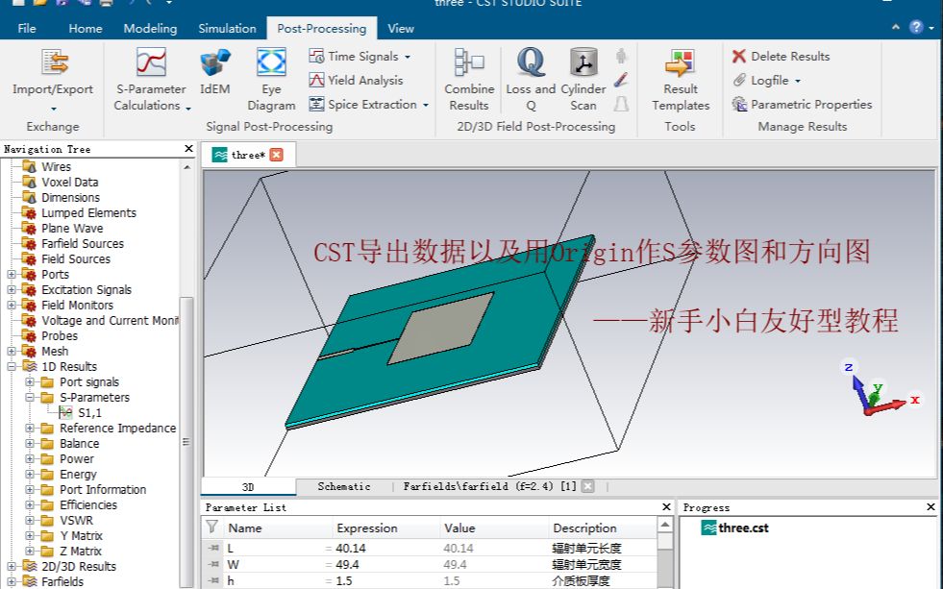Image resolution: width=943 pixels, height=589 pixels.
Task: Open the Logfile dropdown arrow
Action: (x=798, y=81)
